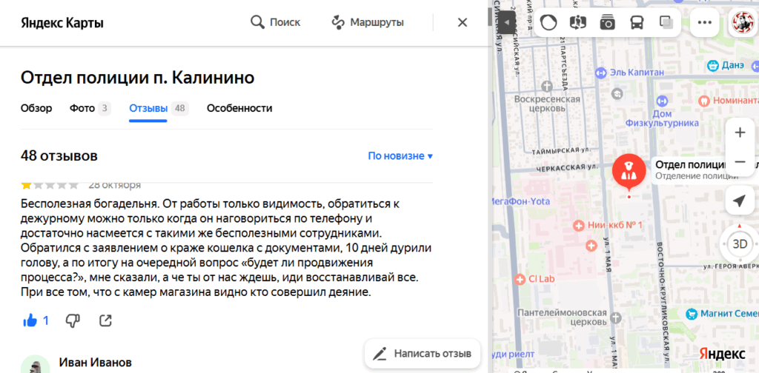This screenshot has width=759, height=373.
Task: Expand the По новизне sort dropdown
Action: point(400,156)
